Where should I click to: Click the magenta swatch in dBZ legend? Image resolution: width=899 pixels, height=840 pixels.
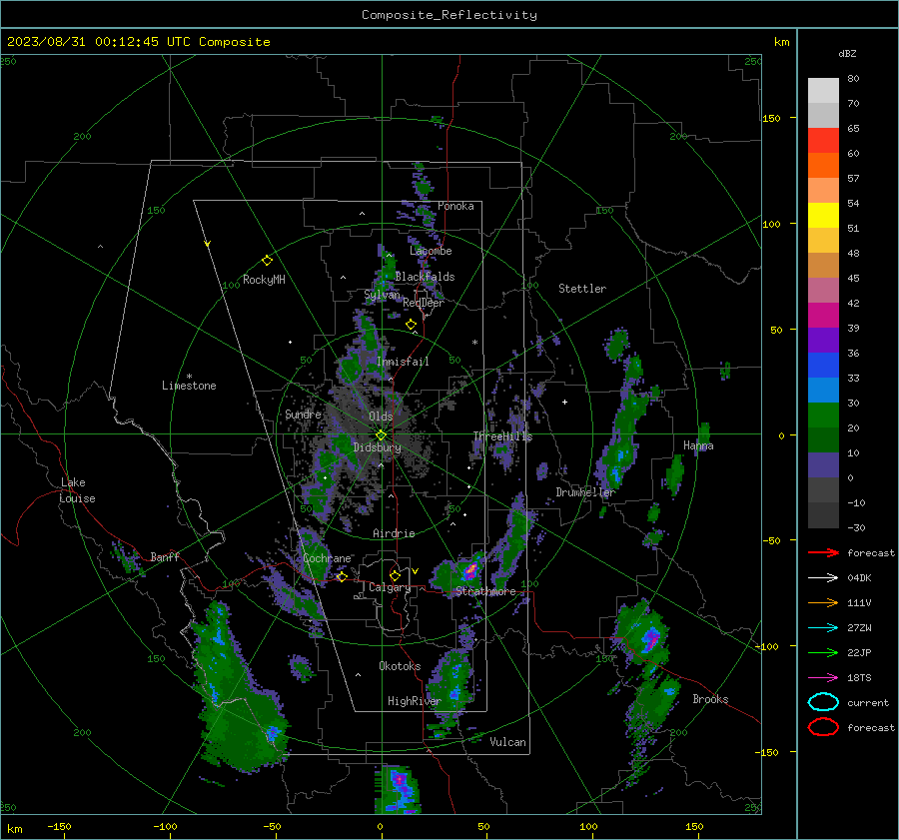(x=823, y=316)
